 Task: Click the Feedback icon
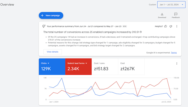(x=176, y=14)
